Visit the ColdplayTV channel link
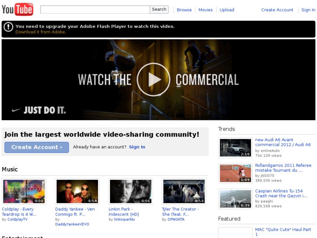Viewport: 317px width, 238px height. [x=17, y=219]
